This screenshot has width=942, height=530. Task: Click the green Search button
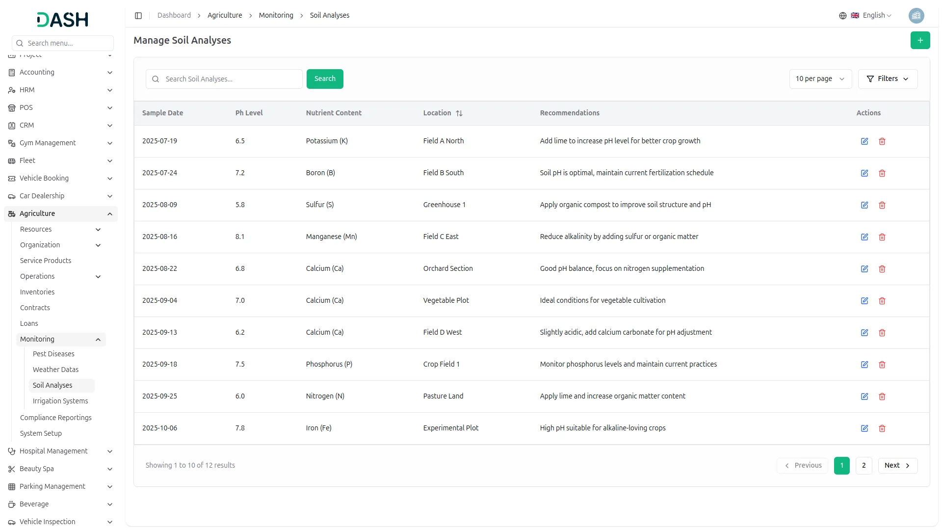pyautogui.click(x=325, y=79)
